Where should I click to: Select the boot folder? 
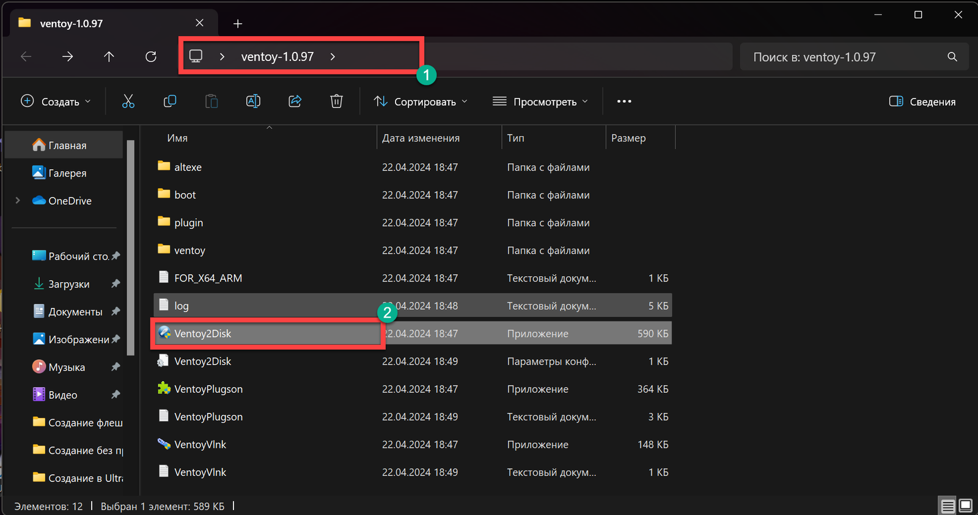[413, 195]
